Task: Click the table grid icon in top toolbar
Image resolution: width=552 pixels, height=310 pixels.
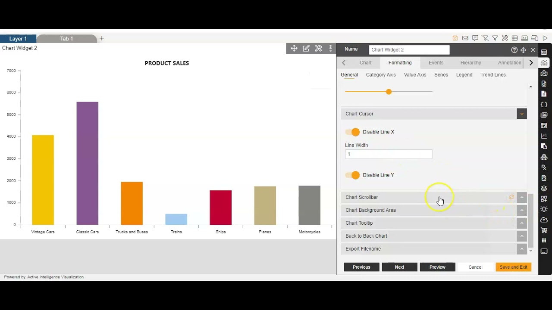Action: point(515,38)
